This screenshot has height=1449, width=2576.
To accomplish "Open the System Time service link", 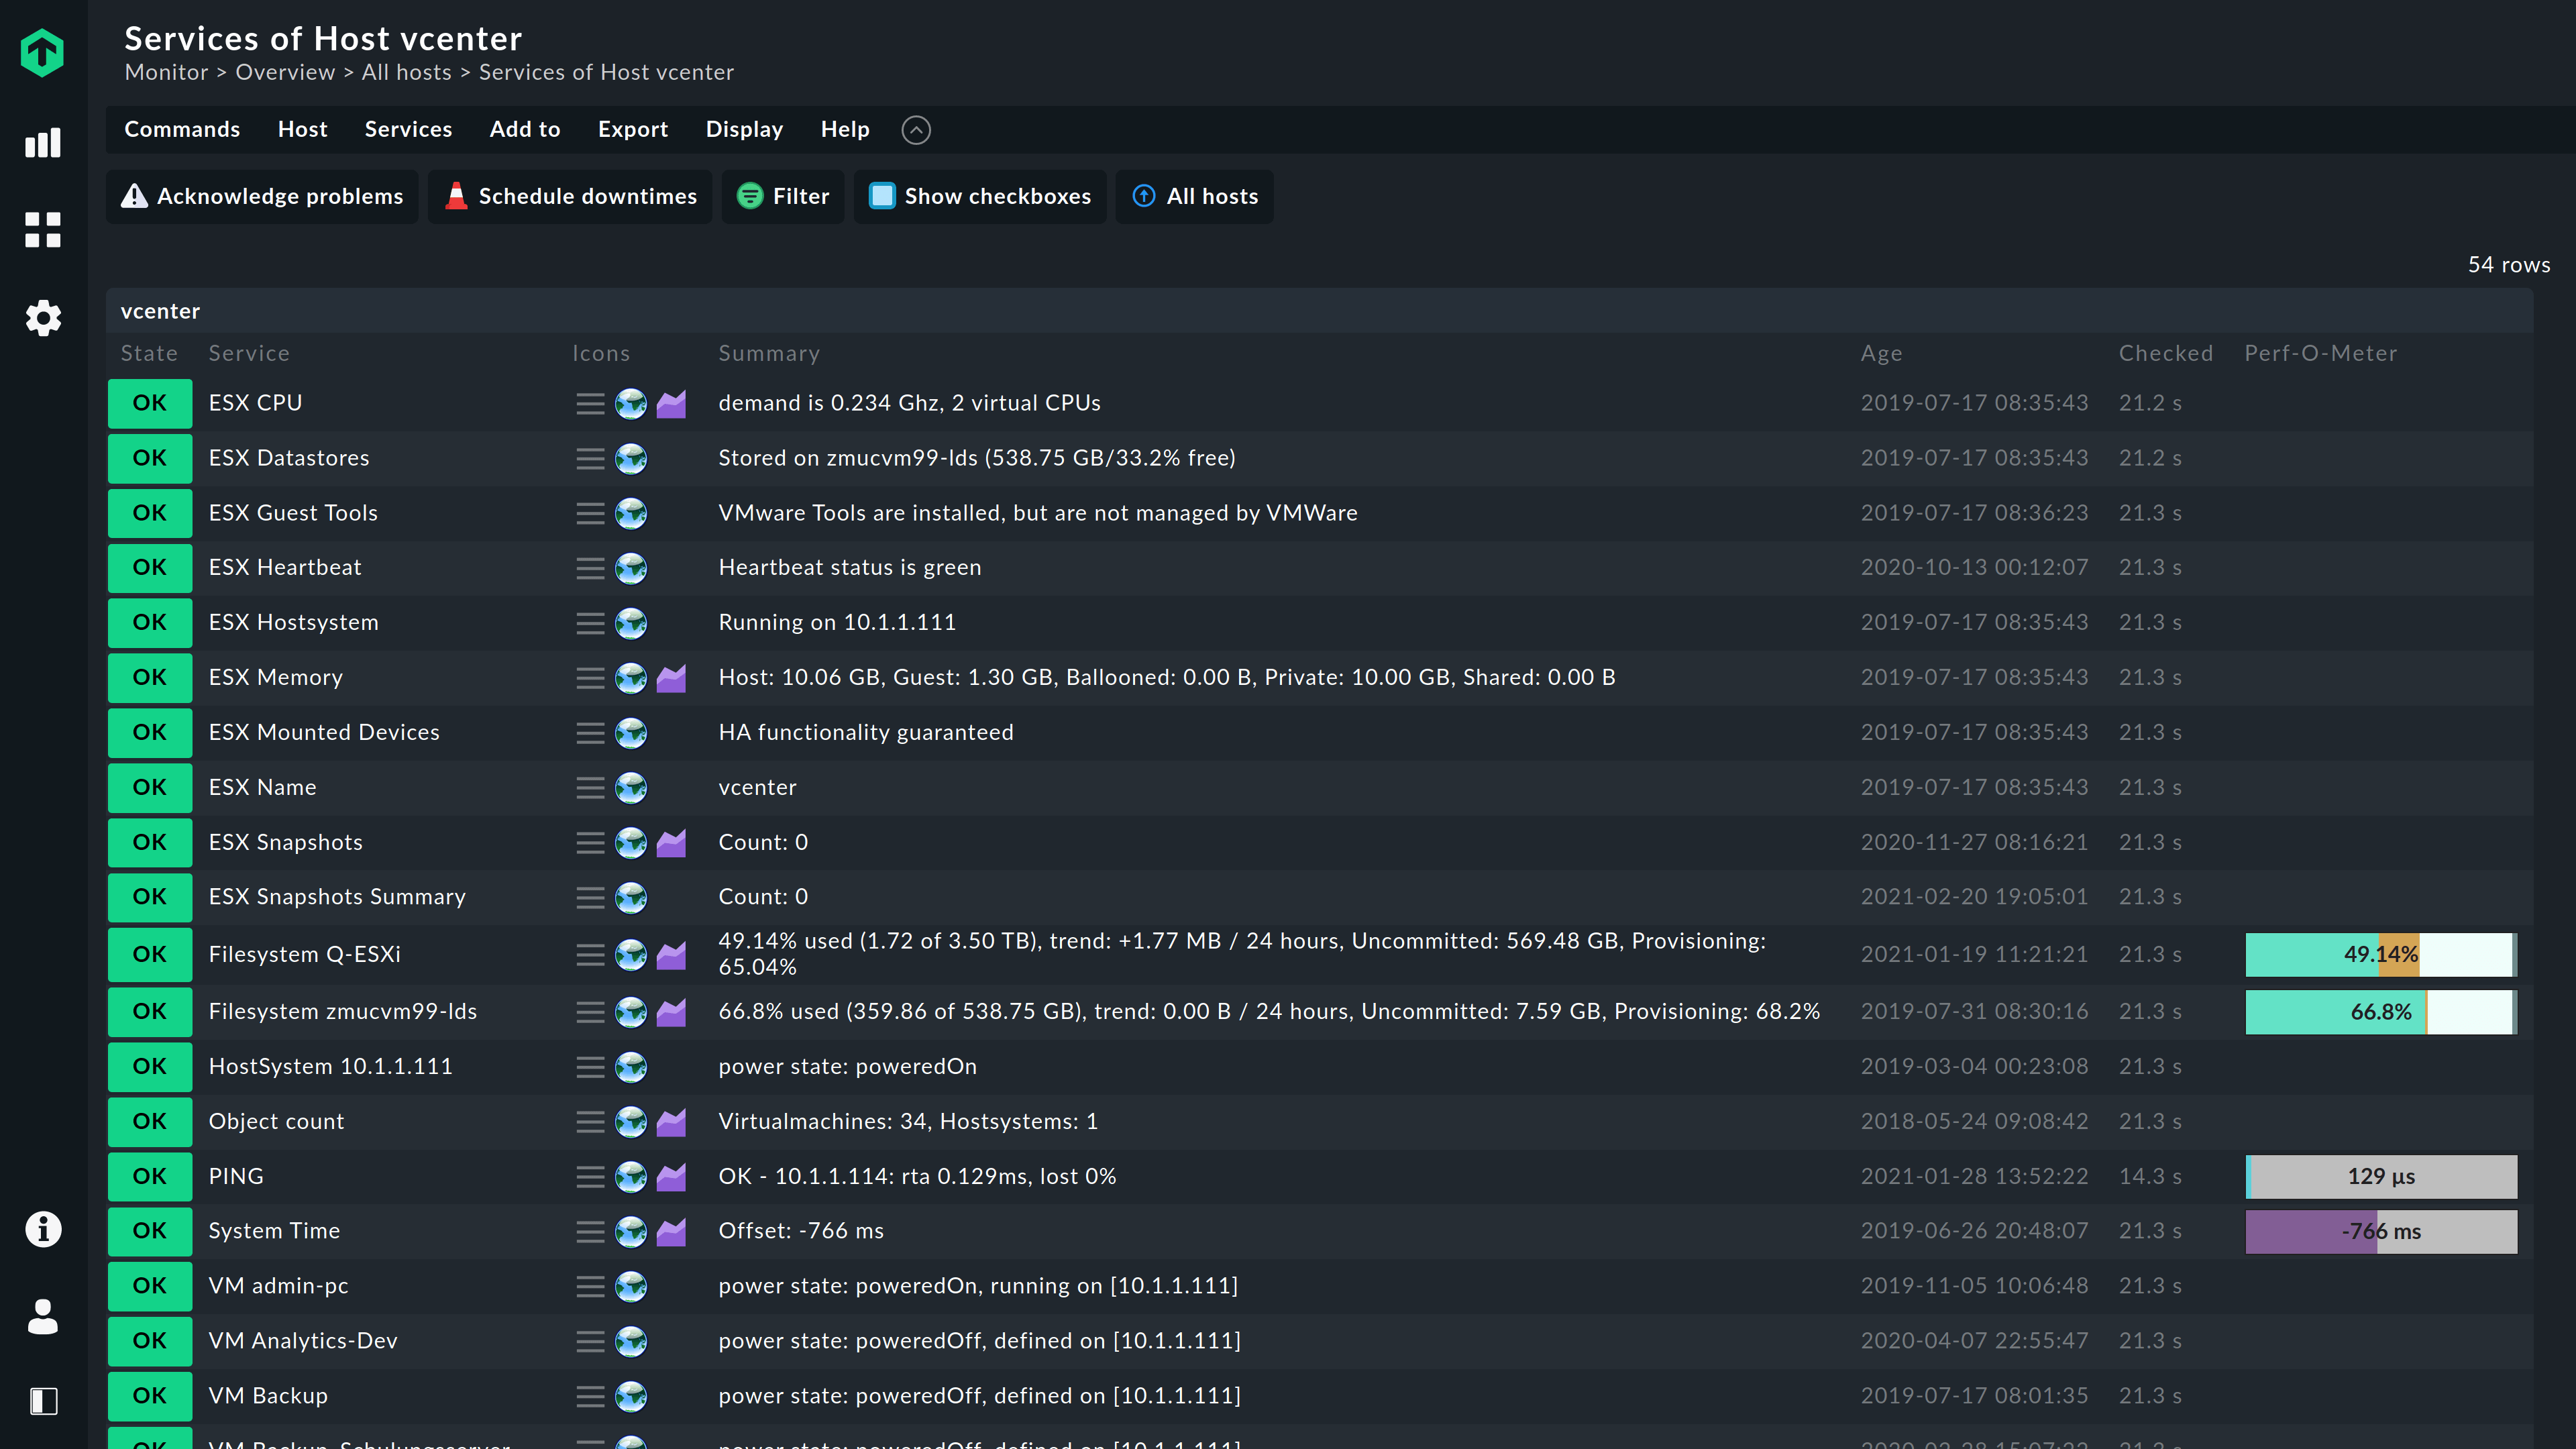I will 274,1231.
